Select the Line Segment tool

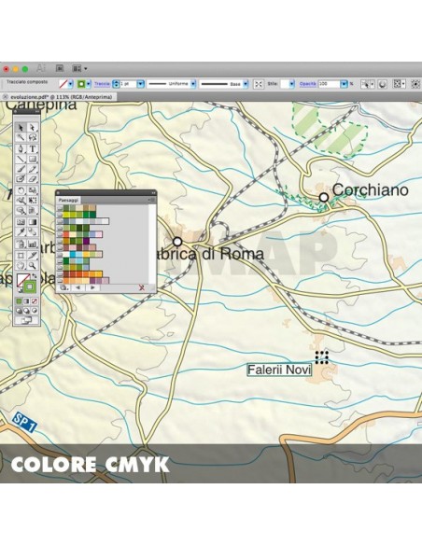[x=21, y=160]
